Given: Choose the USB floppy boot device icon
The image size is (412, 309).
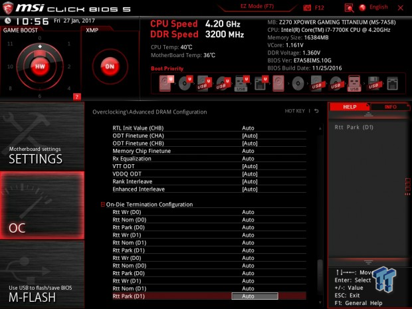Looking at the screenshot, I should (373, 83).
